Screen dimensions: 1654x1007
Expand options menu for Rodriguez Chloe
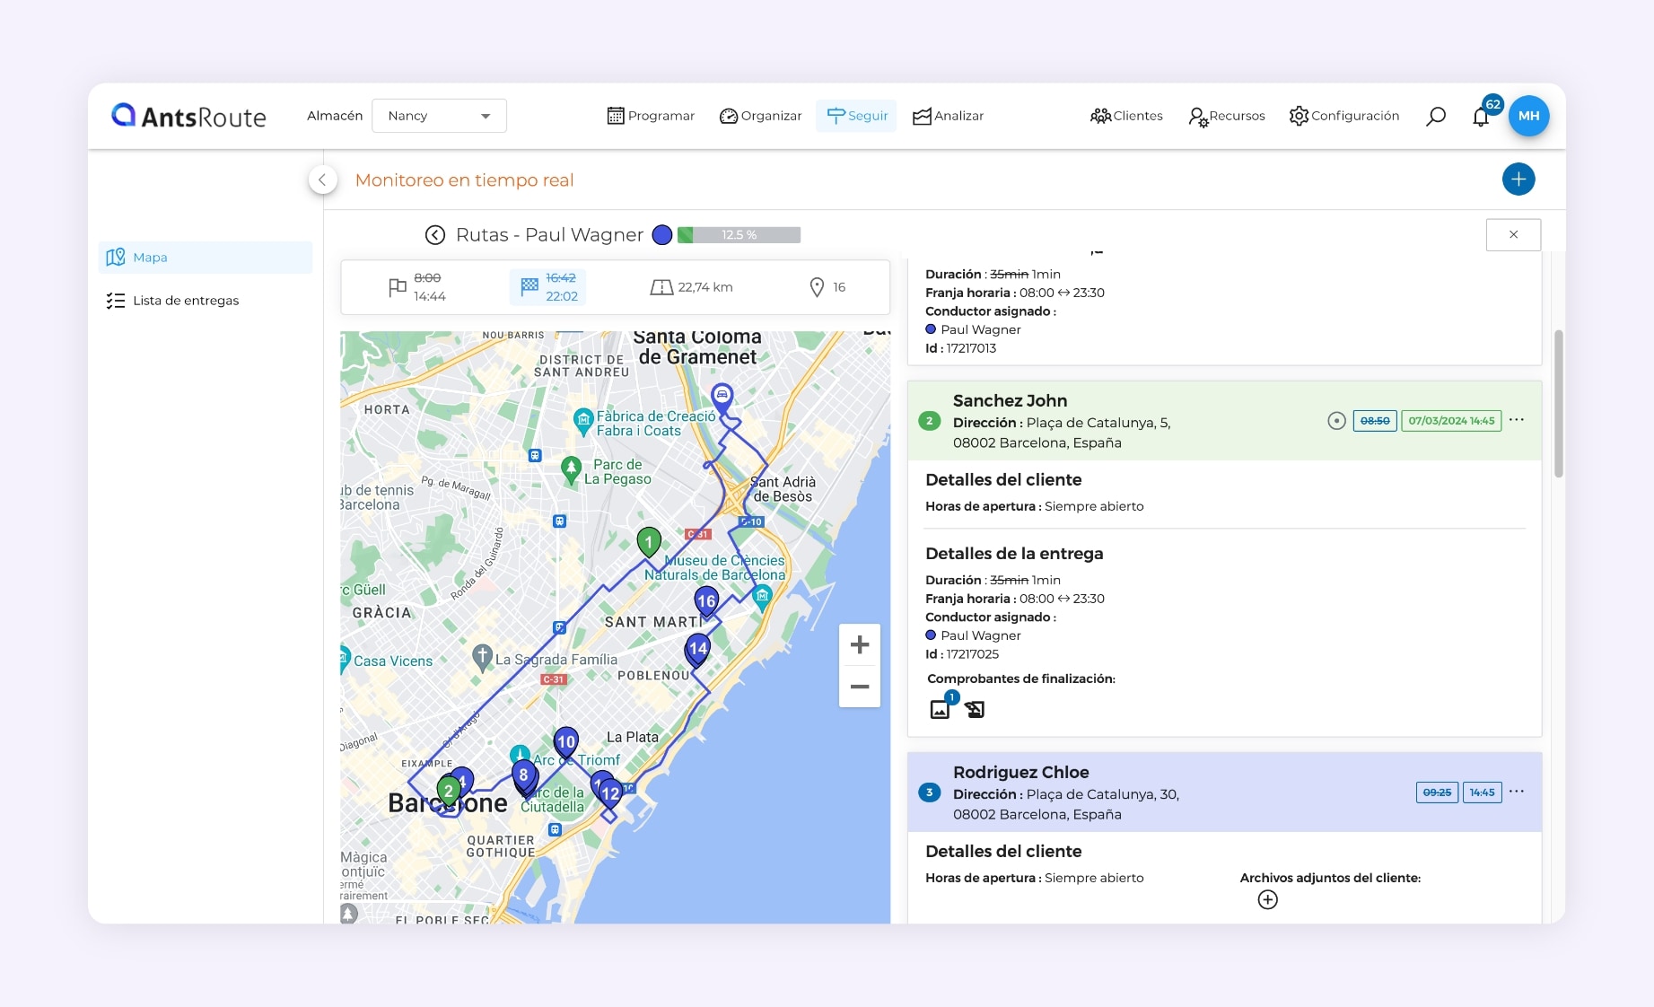click(x=1517, y=791)
